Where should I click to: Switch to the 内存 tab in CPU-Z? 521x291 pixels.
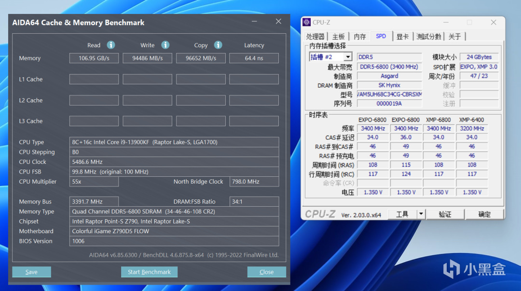click(x=359, y=37)
